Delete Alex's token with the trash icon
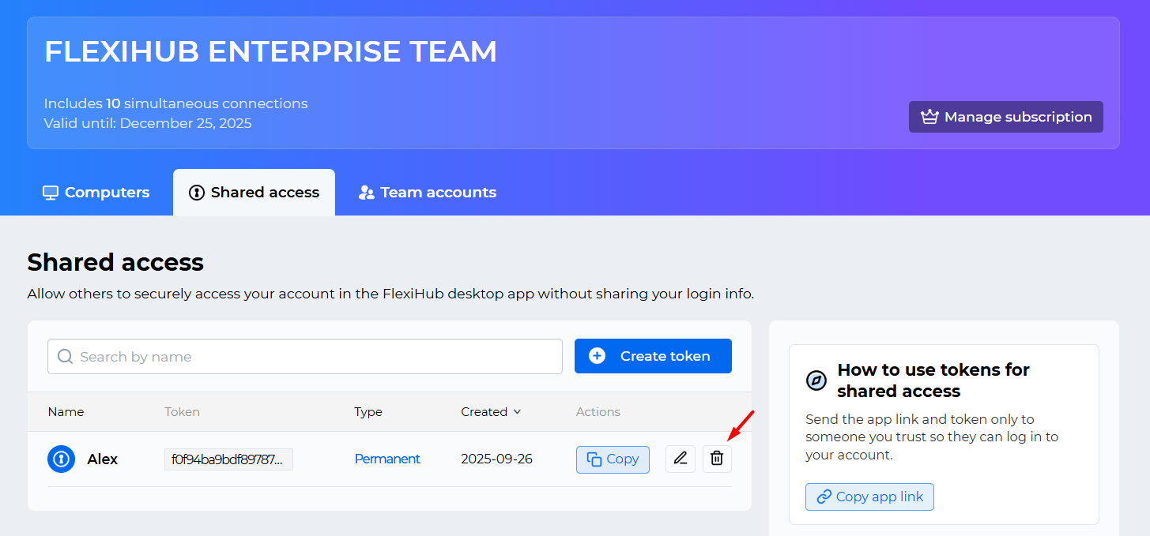1150x536 pixels. [717, 459]
